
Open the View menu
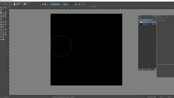(6, 2)
